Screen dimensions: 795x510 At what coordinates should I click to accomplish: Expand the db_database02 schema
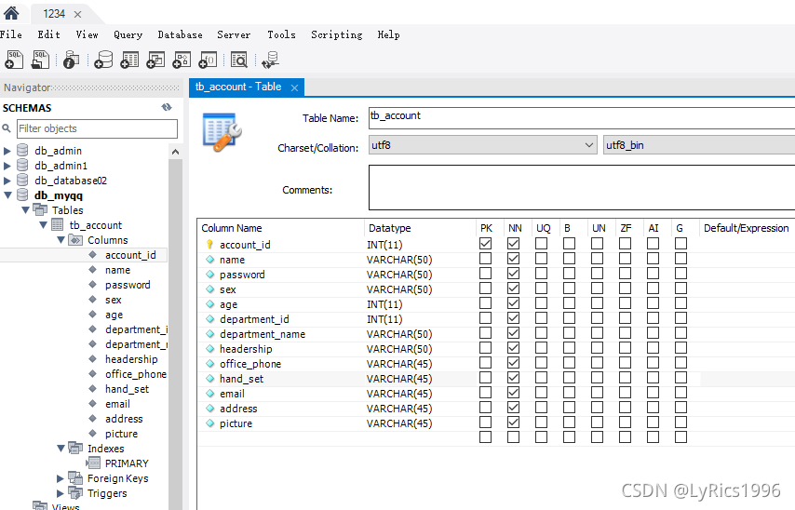tap(7, 181)
